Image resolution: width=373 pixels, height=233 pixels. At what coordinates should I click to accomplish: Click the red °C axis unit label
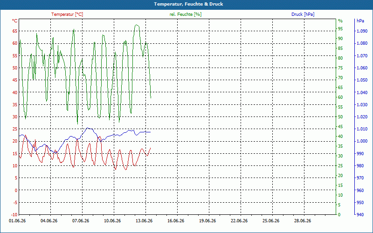pos(15,21)
